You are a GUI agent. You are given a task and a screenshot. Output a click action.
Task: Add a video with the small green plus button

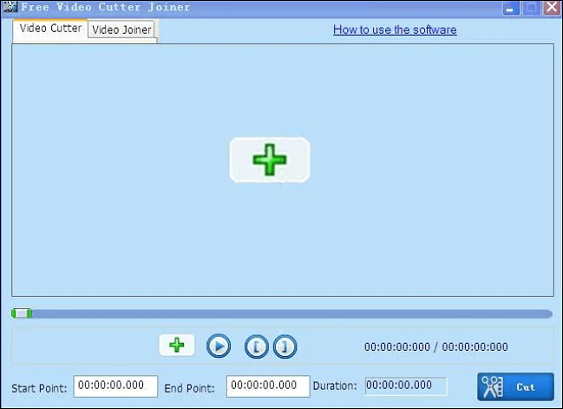pyautogui.click(x=177, y=345)
